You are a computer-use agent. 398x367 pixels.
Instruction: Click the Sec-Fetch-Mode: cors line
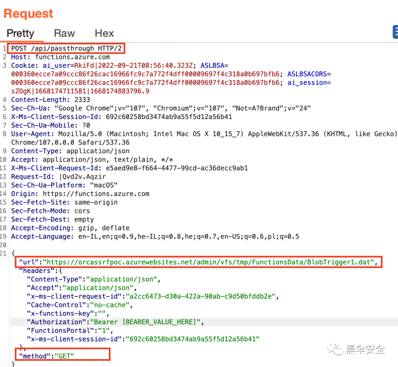click(x=50, y=211)
